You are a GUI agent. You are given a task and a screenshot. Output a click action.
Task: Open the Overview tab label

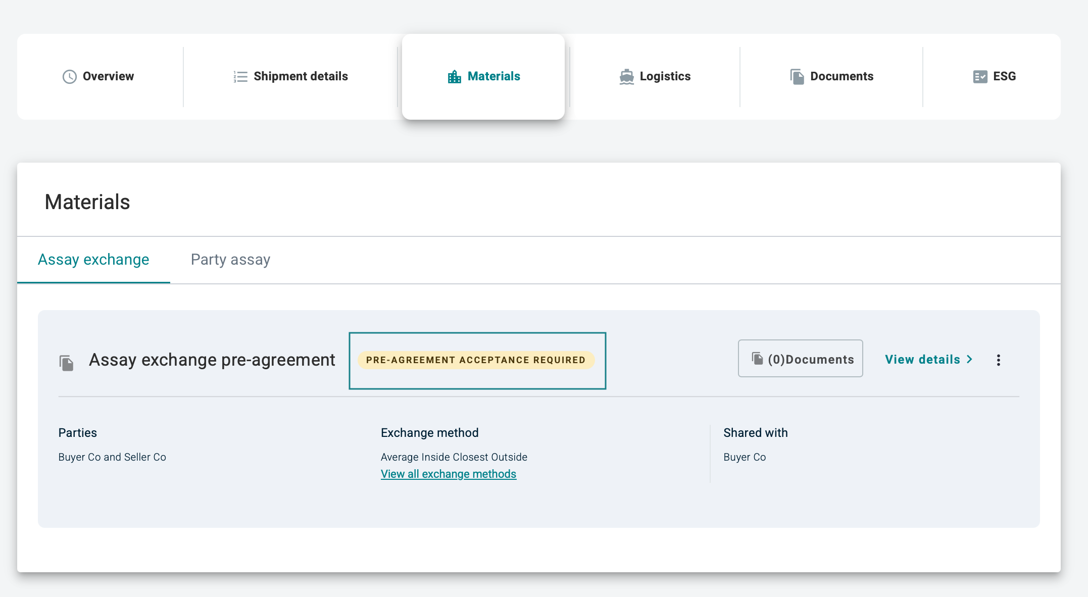pyautogui.click(x=108, y=76)
